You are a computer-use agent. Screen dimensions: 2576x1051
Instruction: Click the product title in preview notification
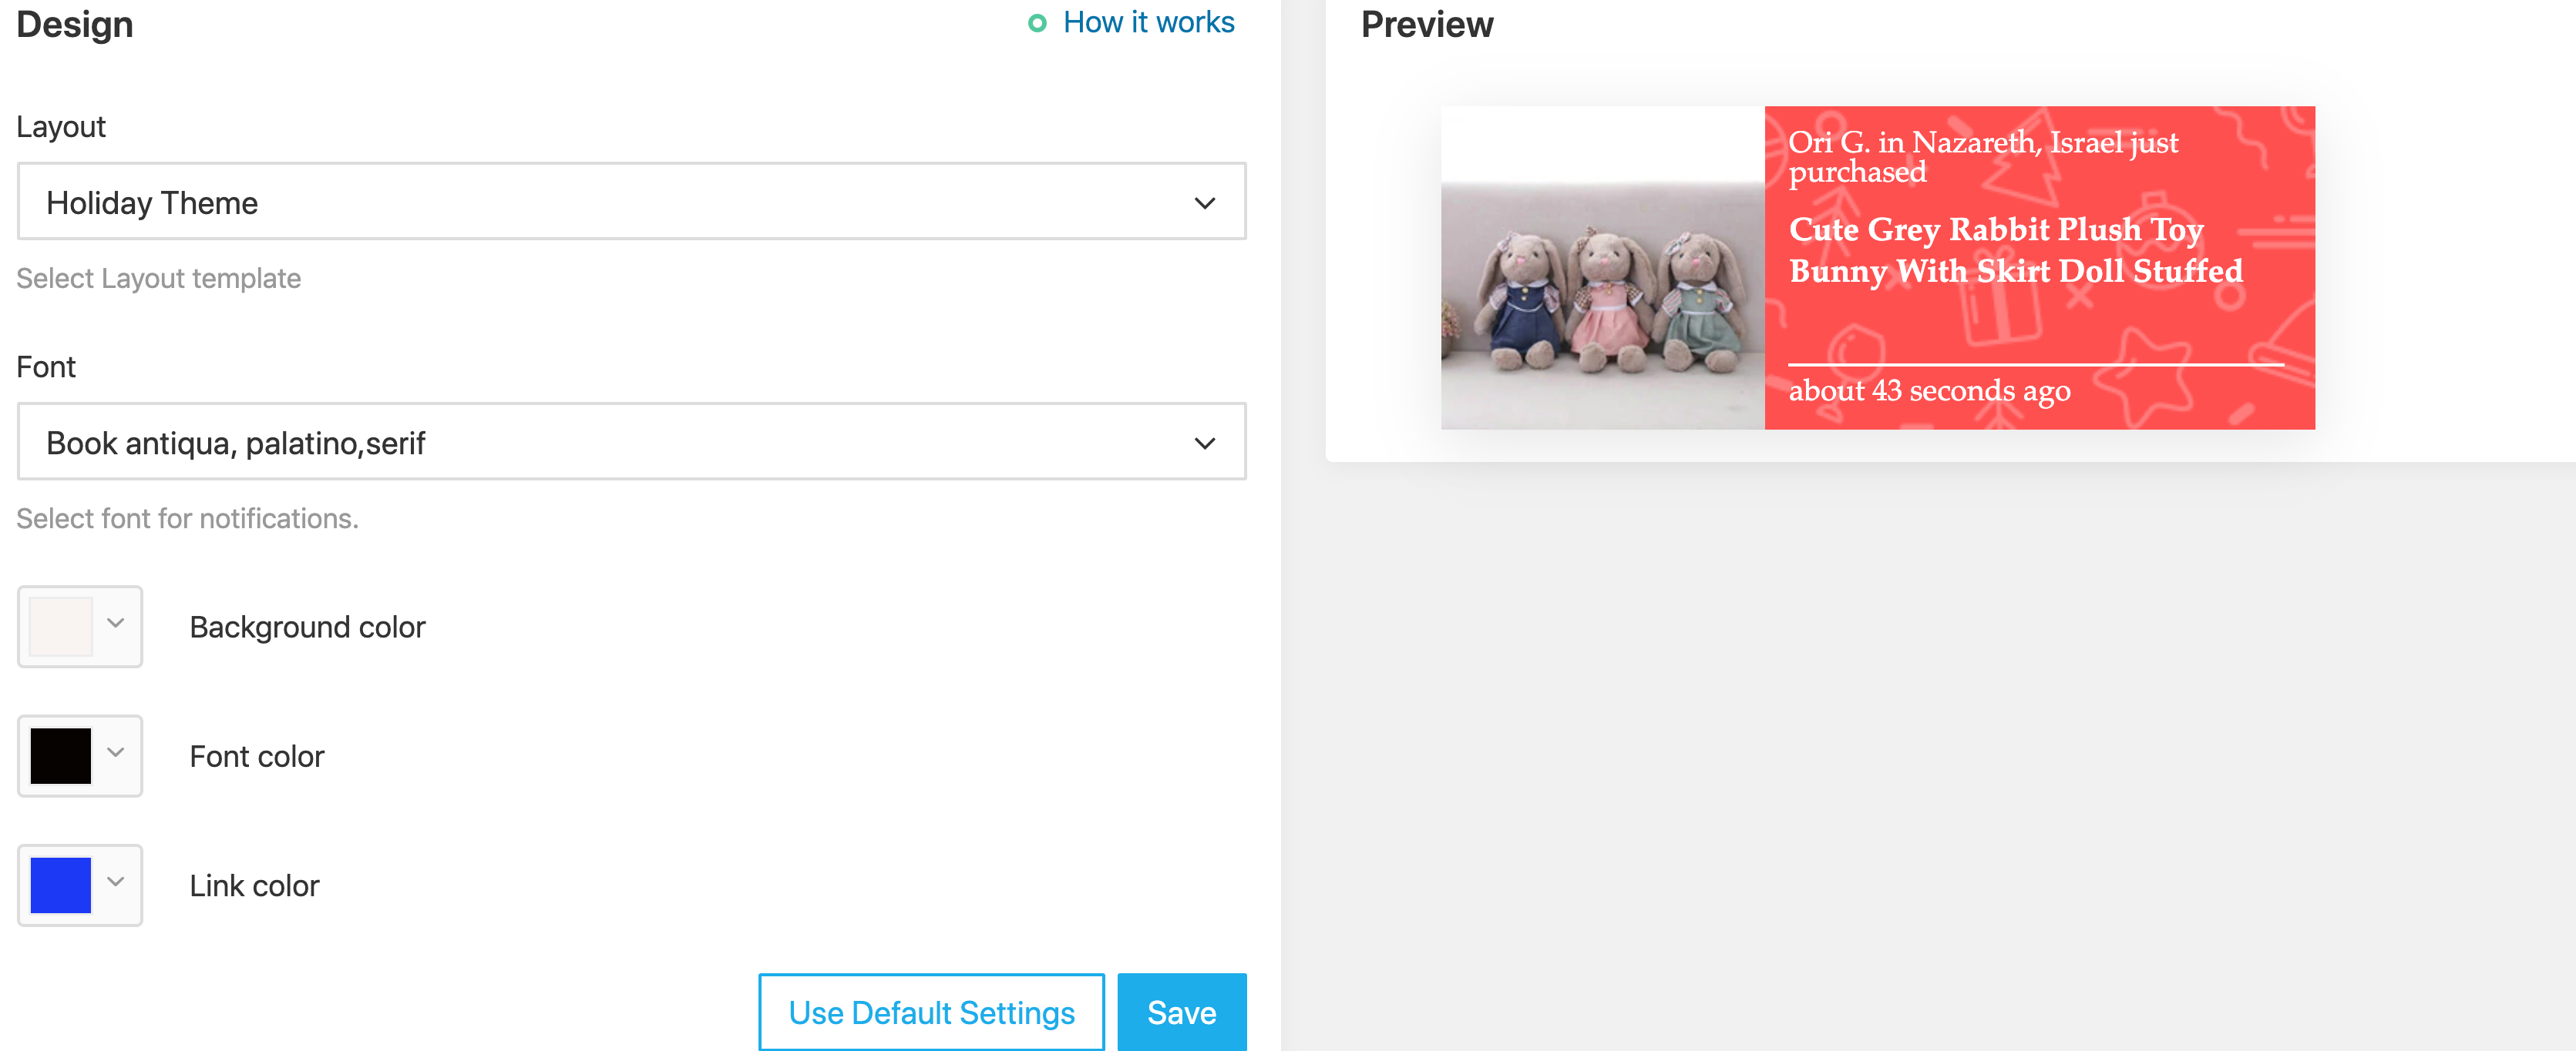pyautogui.click(x=2015, y=249)
